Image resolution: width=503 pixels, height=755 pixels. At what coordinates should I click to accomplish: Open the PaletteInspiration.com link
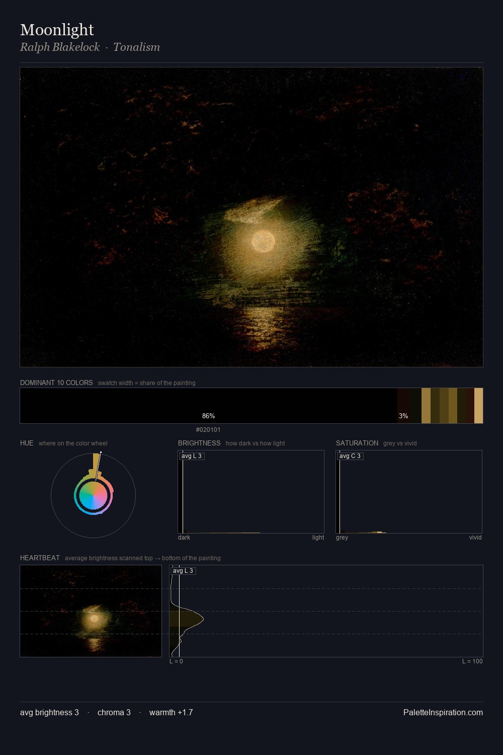[443, 712]
